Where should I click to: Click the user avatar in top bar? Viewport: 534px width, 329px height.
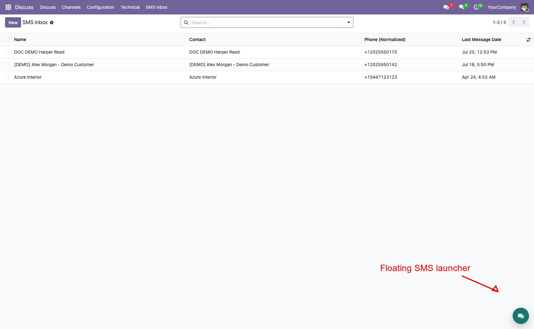pyautogui.click(x=524, y=7)
